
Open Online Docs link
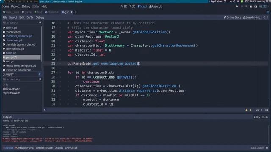[232, 17]
